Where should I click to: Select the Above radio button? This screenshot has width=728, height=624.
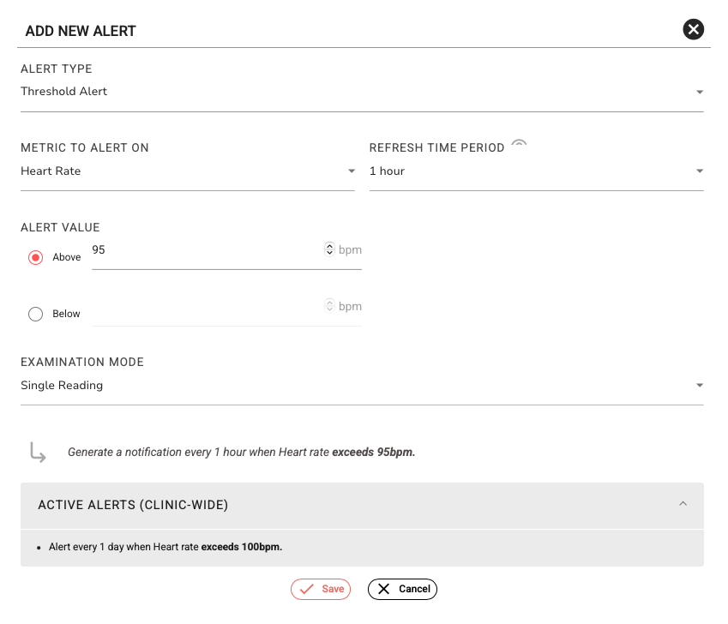click(x=36, y=257)
